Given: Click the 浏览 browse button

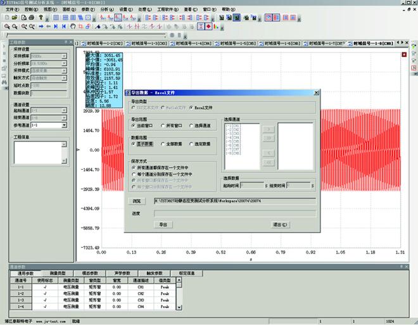Looking at the screenshot, I should tap(137, 201).
